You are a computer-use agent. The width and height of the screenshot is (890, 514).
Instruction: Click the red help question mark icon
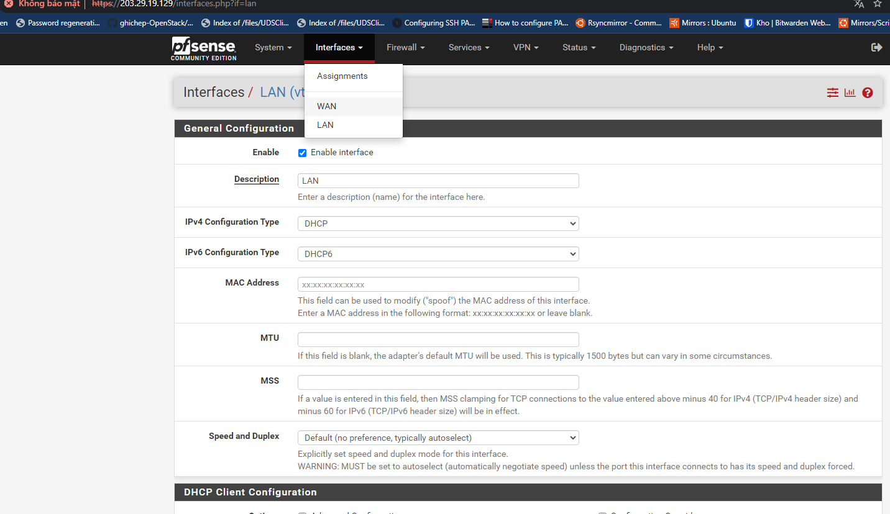pyautogui.click(x=868, y=92)
